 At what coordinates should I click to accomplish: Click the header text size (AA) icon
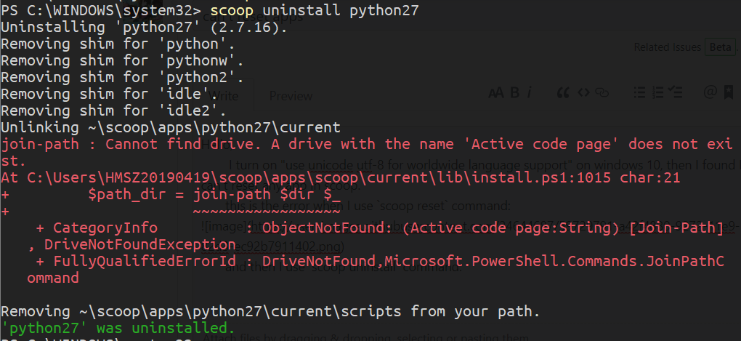496,92
